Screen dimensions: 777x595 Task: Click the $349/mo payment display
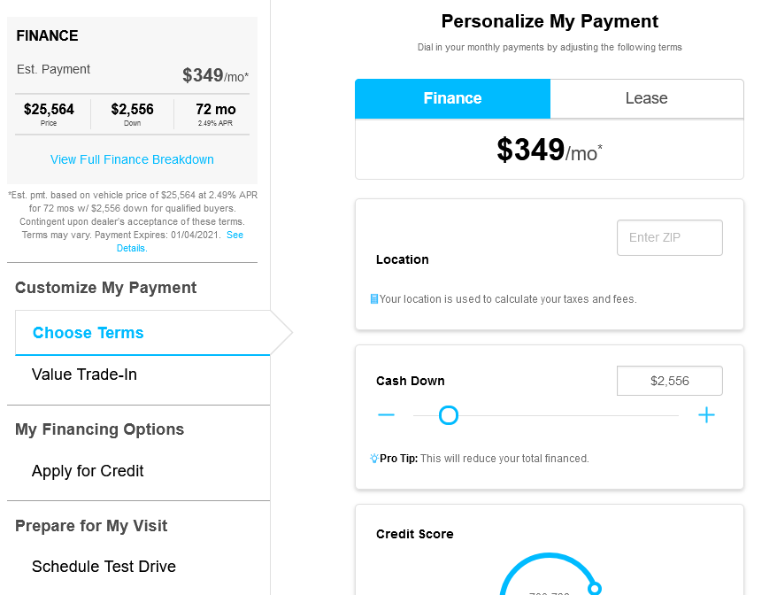[550, 150]
